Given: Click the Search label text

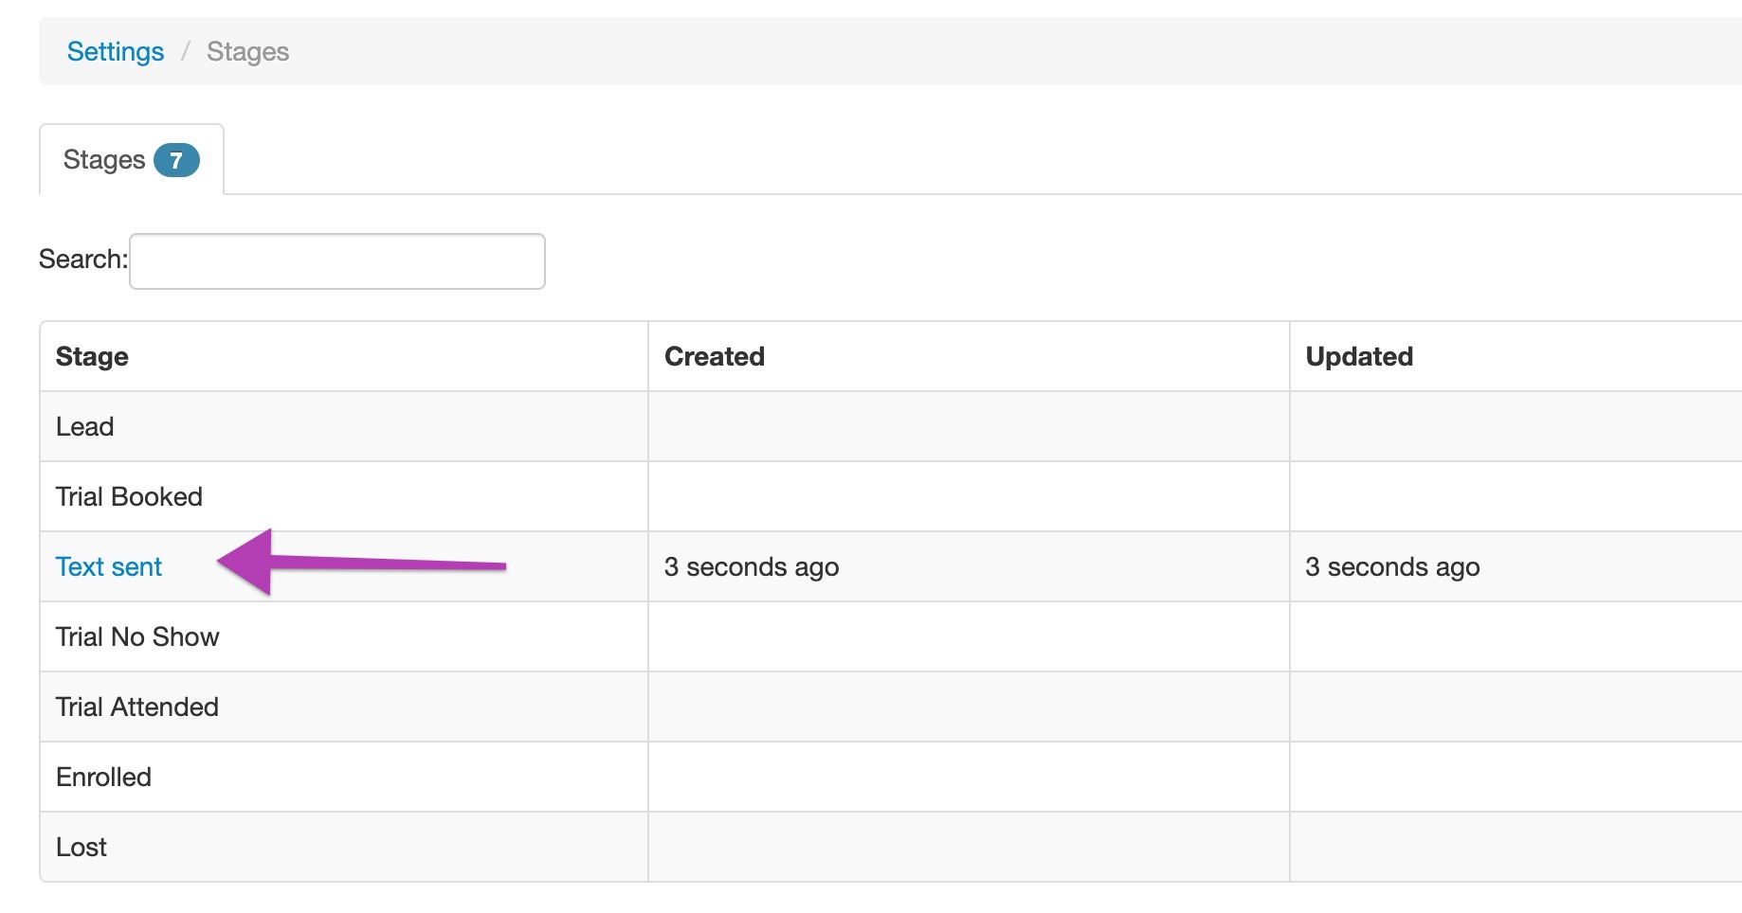Looking at the screenshot, I should 82,260.
